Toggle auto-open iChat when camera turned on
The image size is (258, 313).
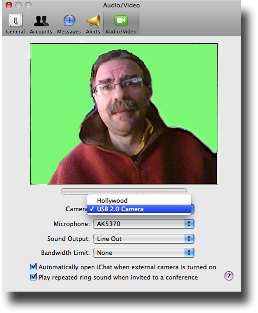[x=33, y=267]
